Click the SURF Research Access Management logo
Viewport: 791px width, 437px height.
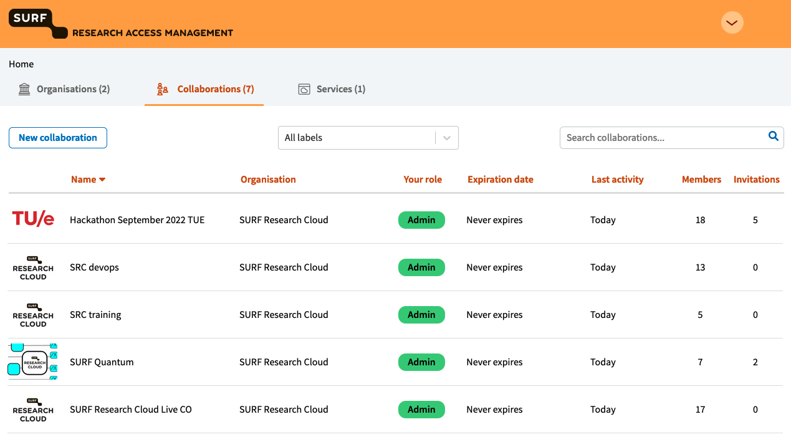(x=121, y=24)
